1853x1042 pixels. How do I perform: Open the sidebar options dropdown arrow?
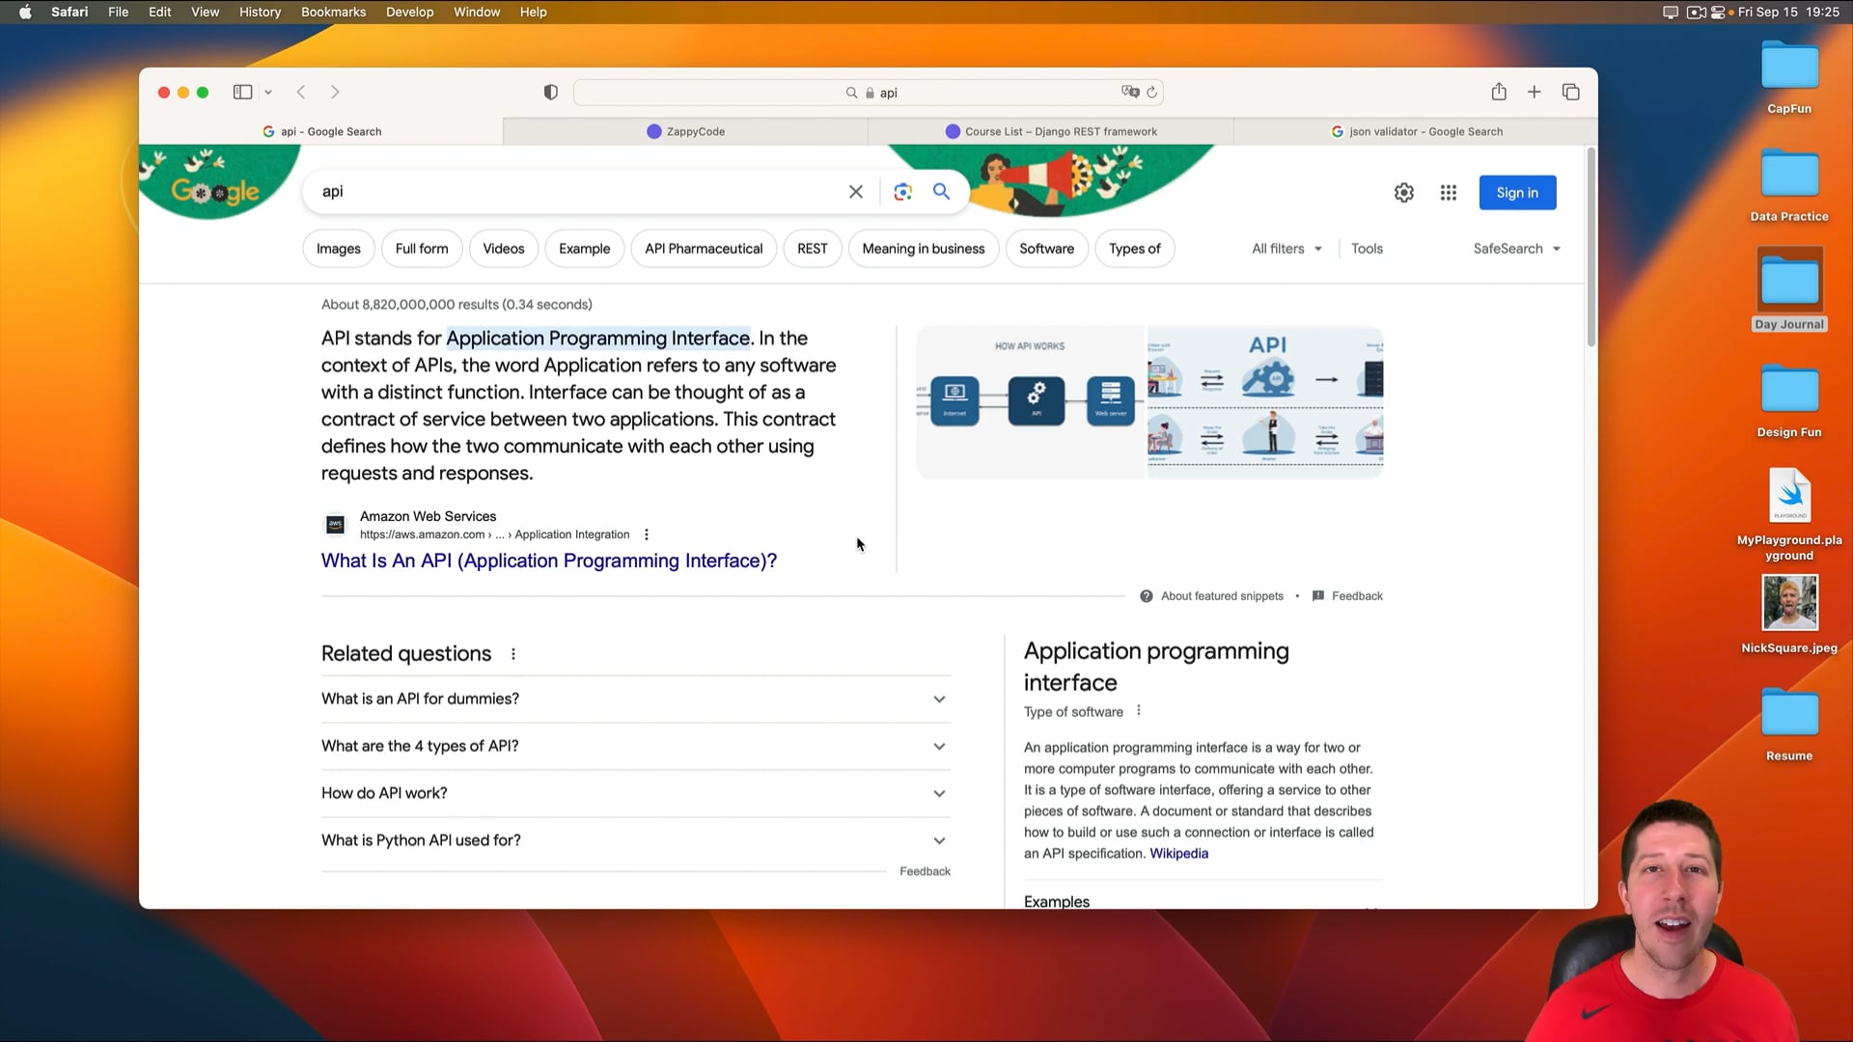pyautogui.click(x=268, y=93)
